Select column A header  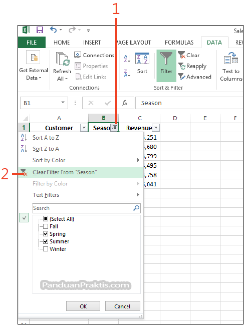[59, 118]
